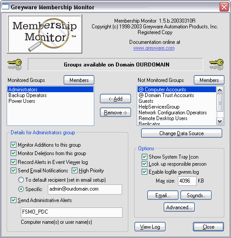Click the <- Add button
This screenshot has width=231, height=238.
(115, 99)
